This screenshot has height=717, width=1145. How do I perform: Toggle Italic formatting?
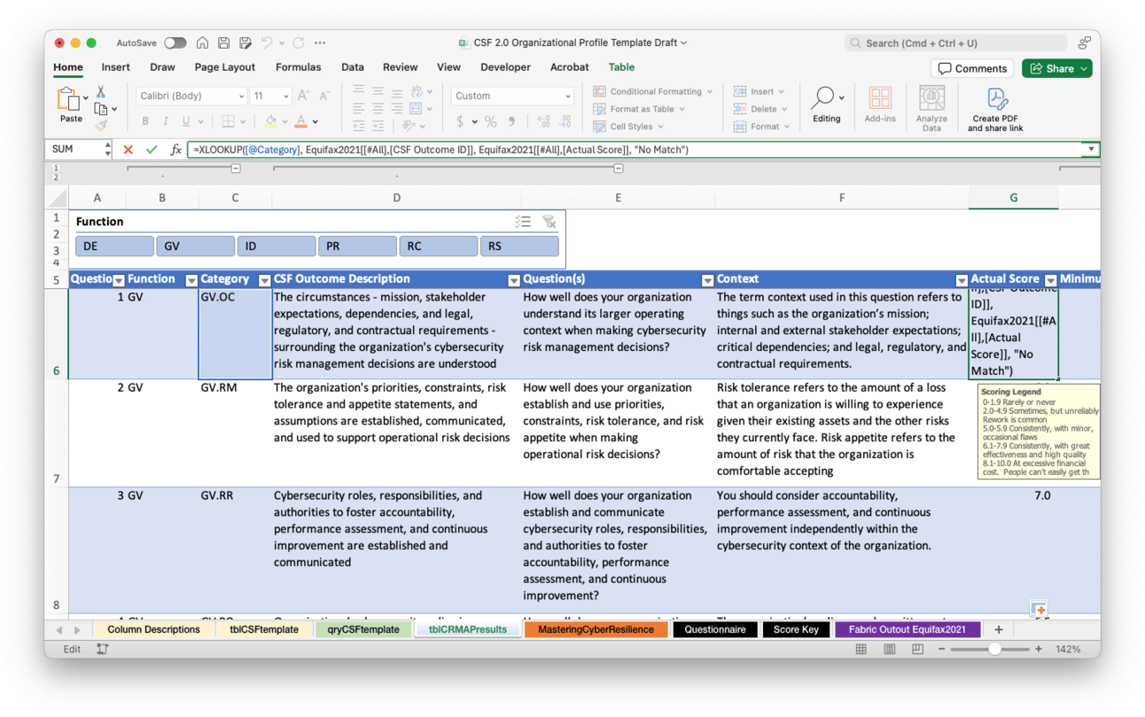coord(165,121)
